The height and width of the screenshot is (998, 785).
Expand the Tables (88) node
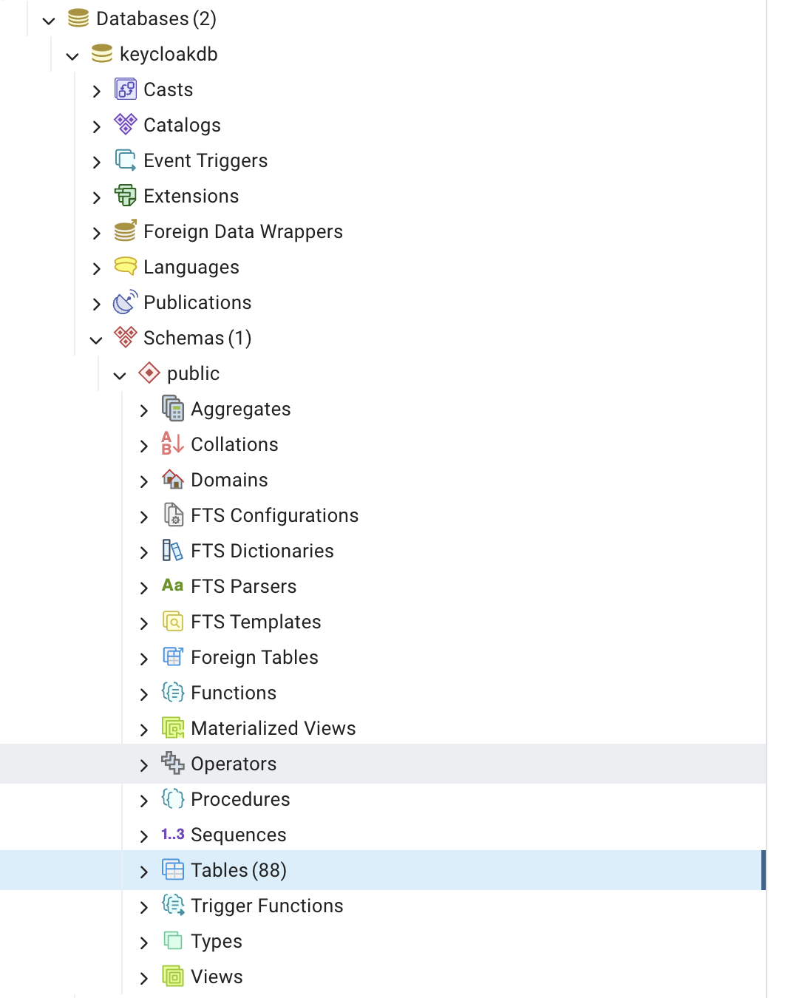tap(144, 872)
